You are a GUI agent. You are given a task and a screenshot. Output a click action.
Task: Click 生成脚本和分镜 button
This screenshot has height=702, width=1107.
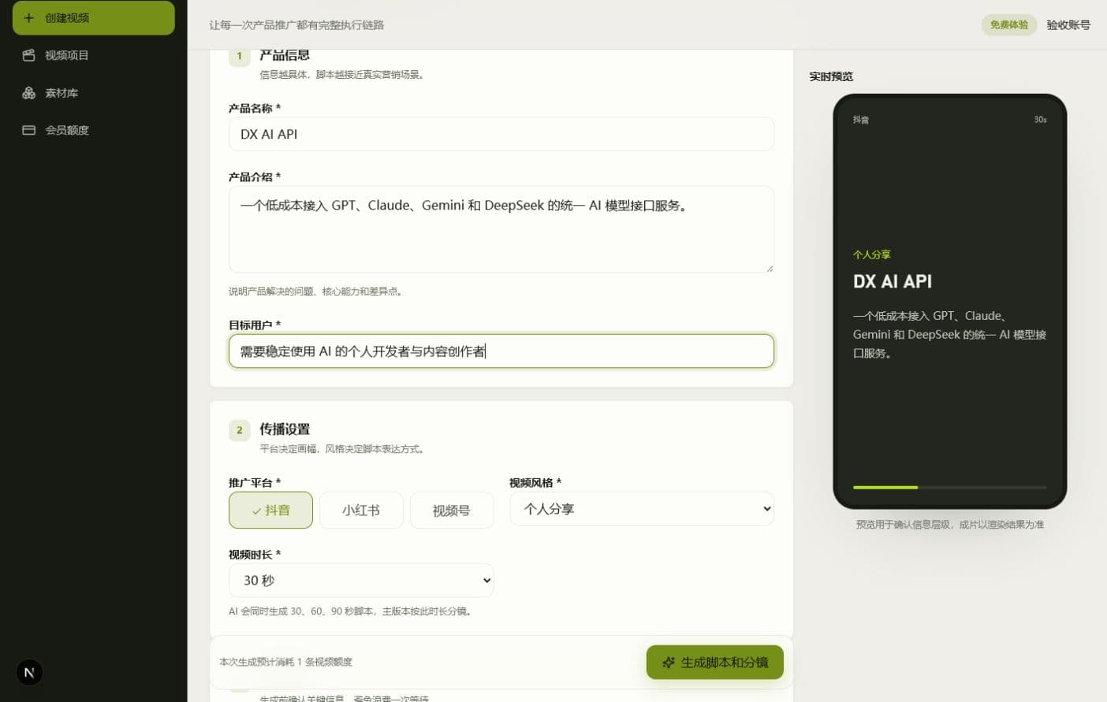click(715, 663)
